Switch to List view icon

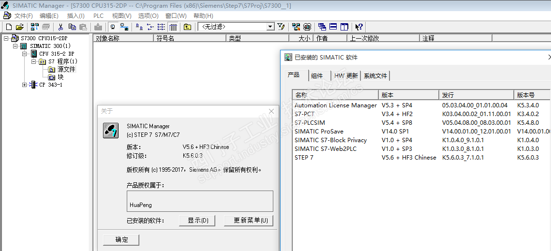pos(161,27)
